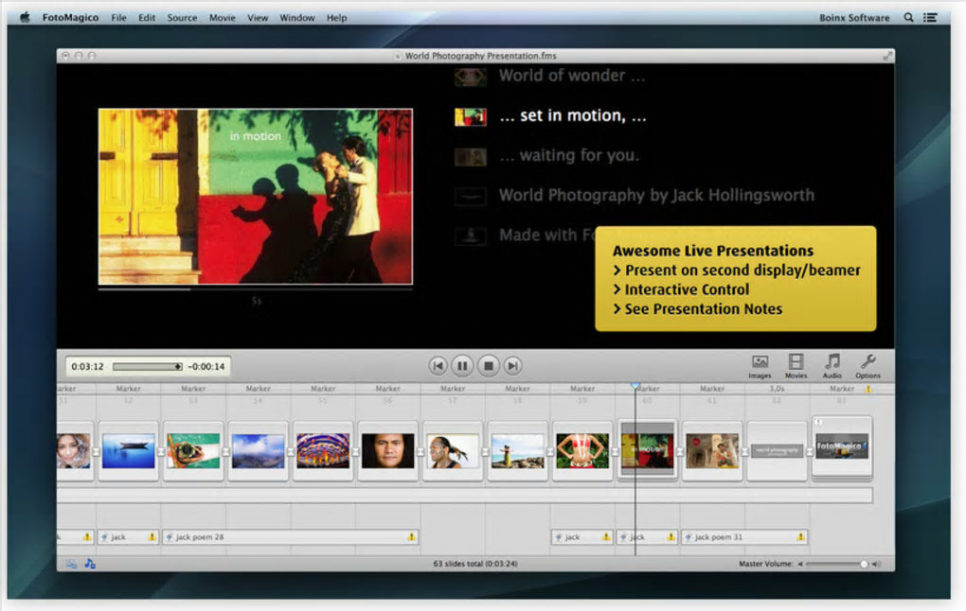Image resolution: width=966 pixels, height=611 pixels.
Task: Toggle the slide view icon in status bar
Action: point(71,564)
